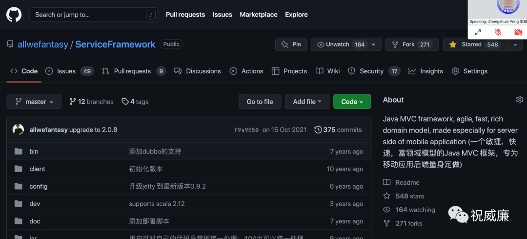
Task: Unstar the repository via Starred button
Action: (x=475, y=44)
